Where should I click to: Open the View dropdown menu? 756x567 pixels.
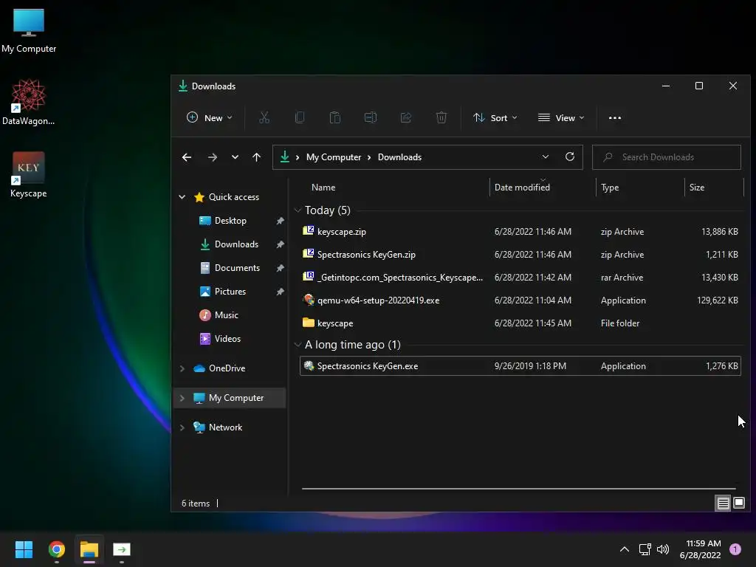coord(561,117)
